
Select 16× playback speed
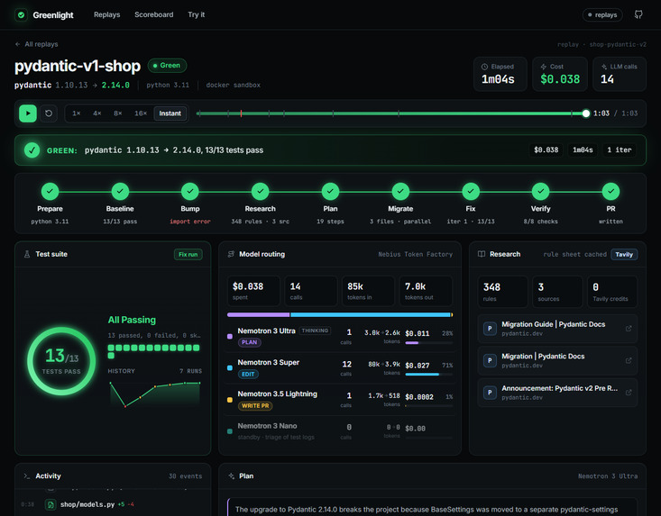coord(141,113)
